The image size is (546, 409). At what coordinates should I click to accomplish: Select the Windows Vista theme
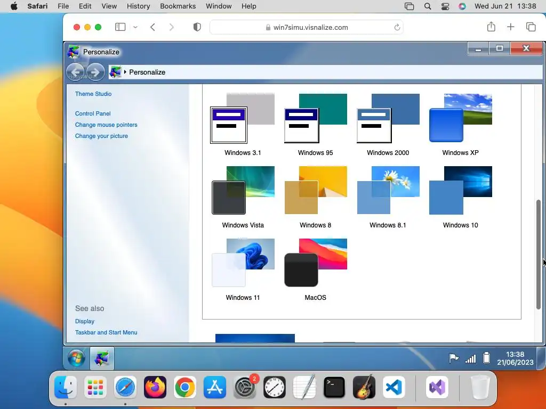[243, 190]
